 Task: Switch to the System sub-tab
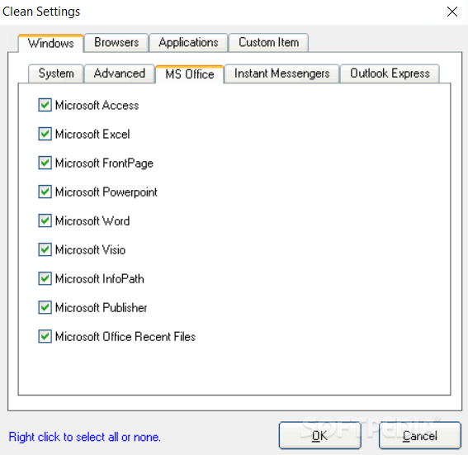[x=56, y=73]
